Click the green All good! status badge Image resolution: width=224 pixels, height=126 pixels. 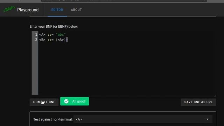(75, 101)
